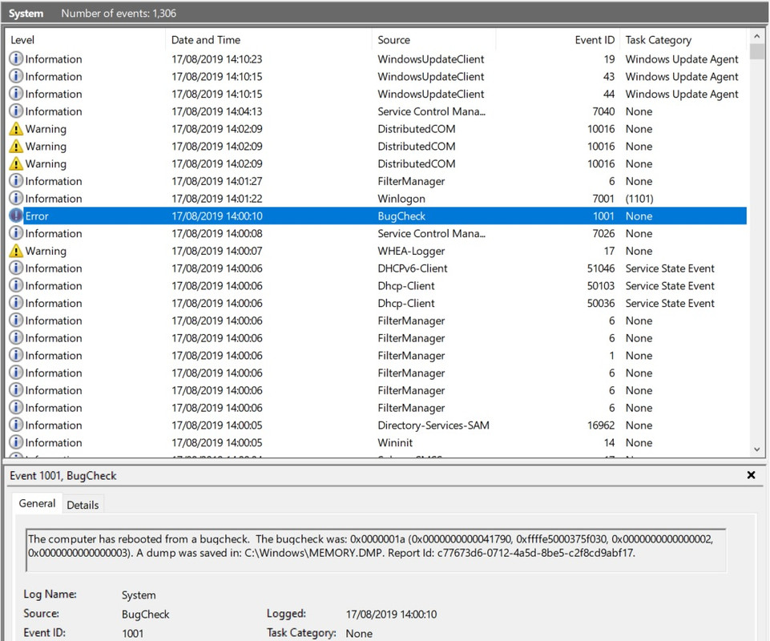Click the Winlogon source cell
Image resolution: width=770 pixels, height=641 pixels.
401,199
